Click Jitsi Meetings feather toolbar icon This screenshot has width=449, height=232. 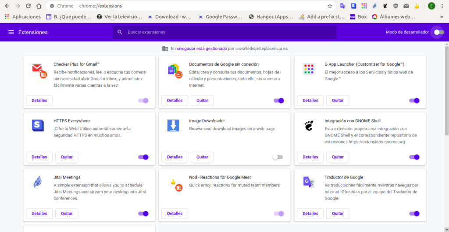(374, 6)
